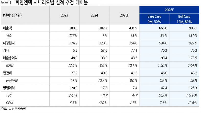Select the 내장힌지 value '328.3'

pyautogui.click(x=103, y=43)
